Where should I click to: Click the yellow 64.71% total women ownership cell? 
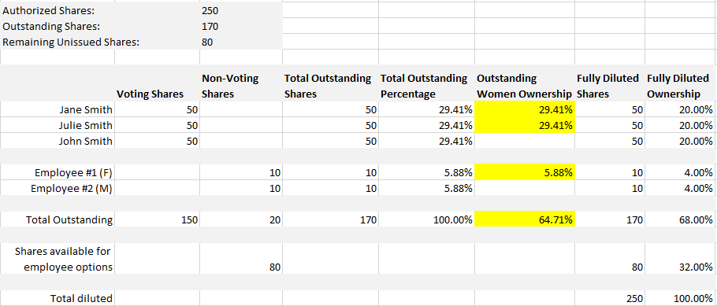525,219
